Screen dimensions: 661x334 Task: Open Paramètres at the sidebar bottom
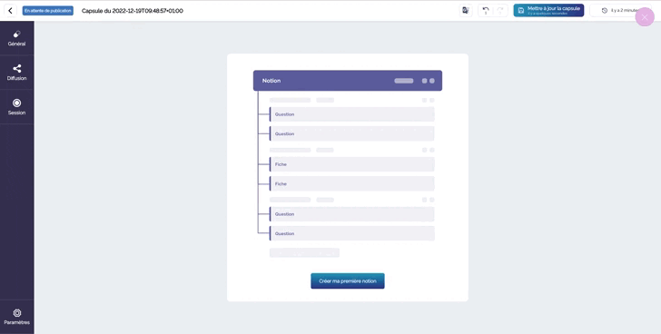pos(17,317)
